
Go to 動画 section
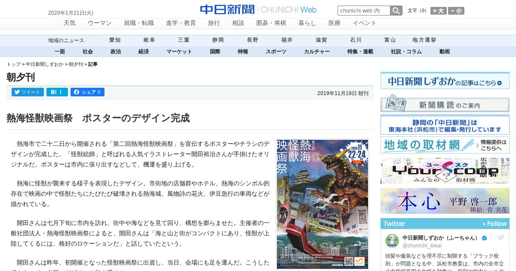pos(445,52)
